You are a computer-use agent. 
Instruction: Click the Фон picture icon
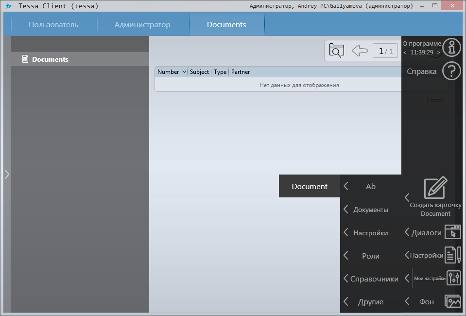(453, 301)
